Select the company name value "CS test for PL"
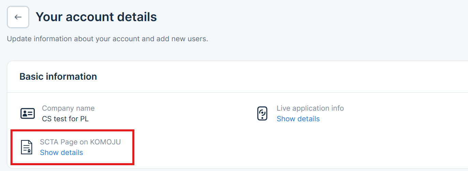The height and width of the screenshot is (171, 468). point(65,119)
